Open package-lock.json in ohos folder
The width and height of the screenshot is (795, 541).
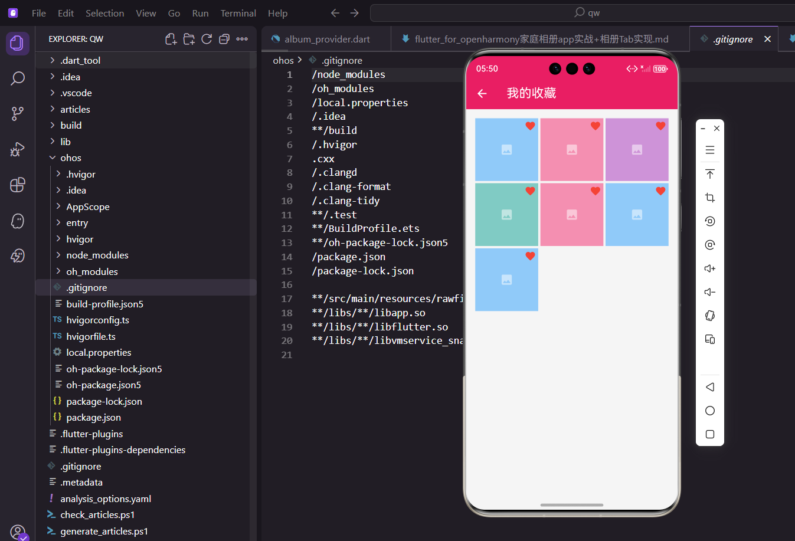coord(146,401)
